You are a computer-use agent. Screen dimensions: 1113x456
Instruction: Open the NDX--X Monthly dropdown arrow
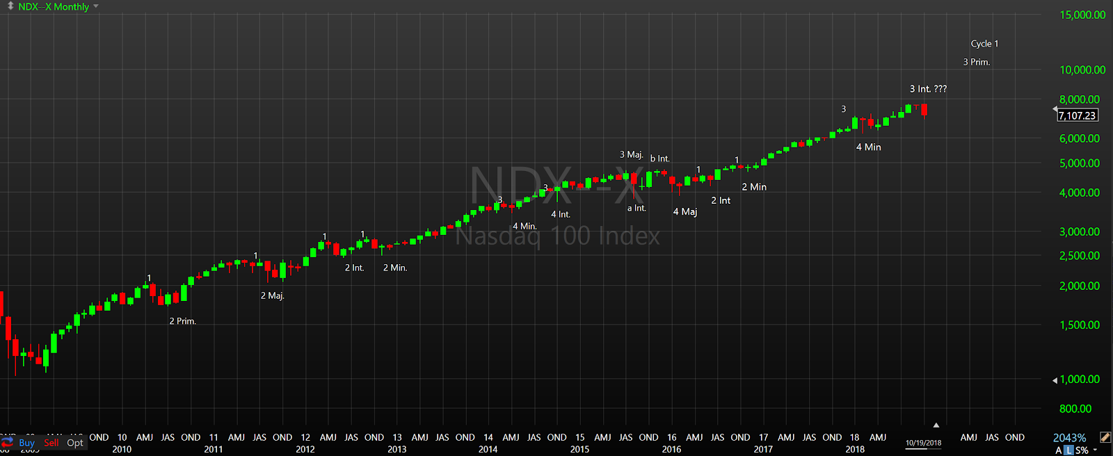pyautogui.click(x=96, y=6)
